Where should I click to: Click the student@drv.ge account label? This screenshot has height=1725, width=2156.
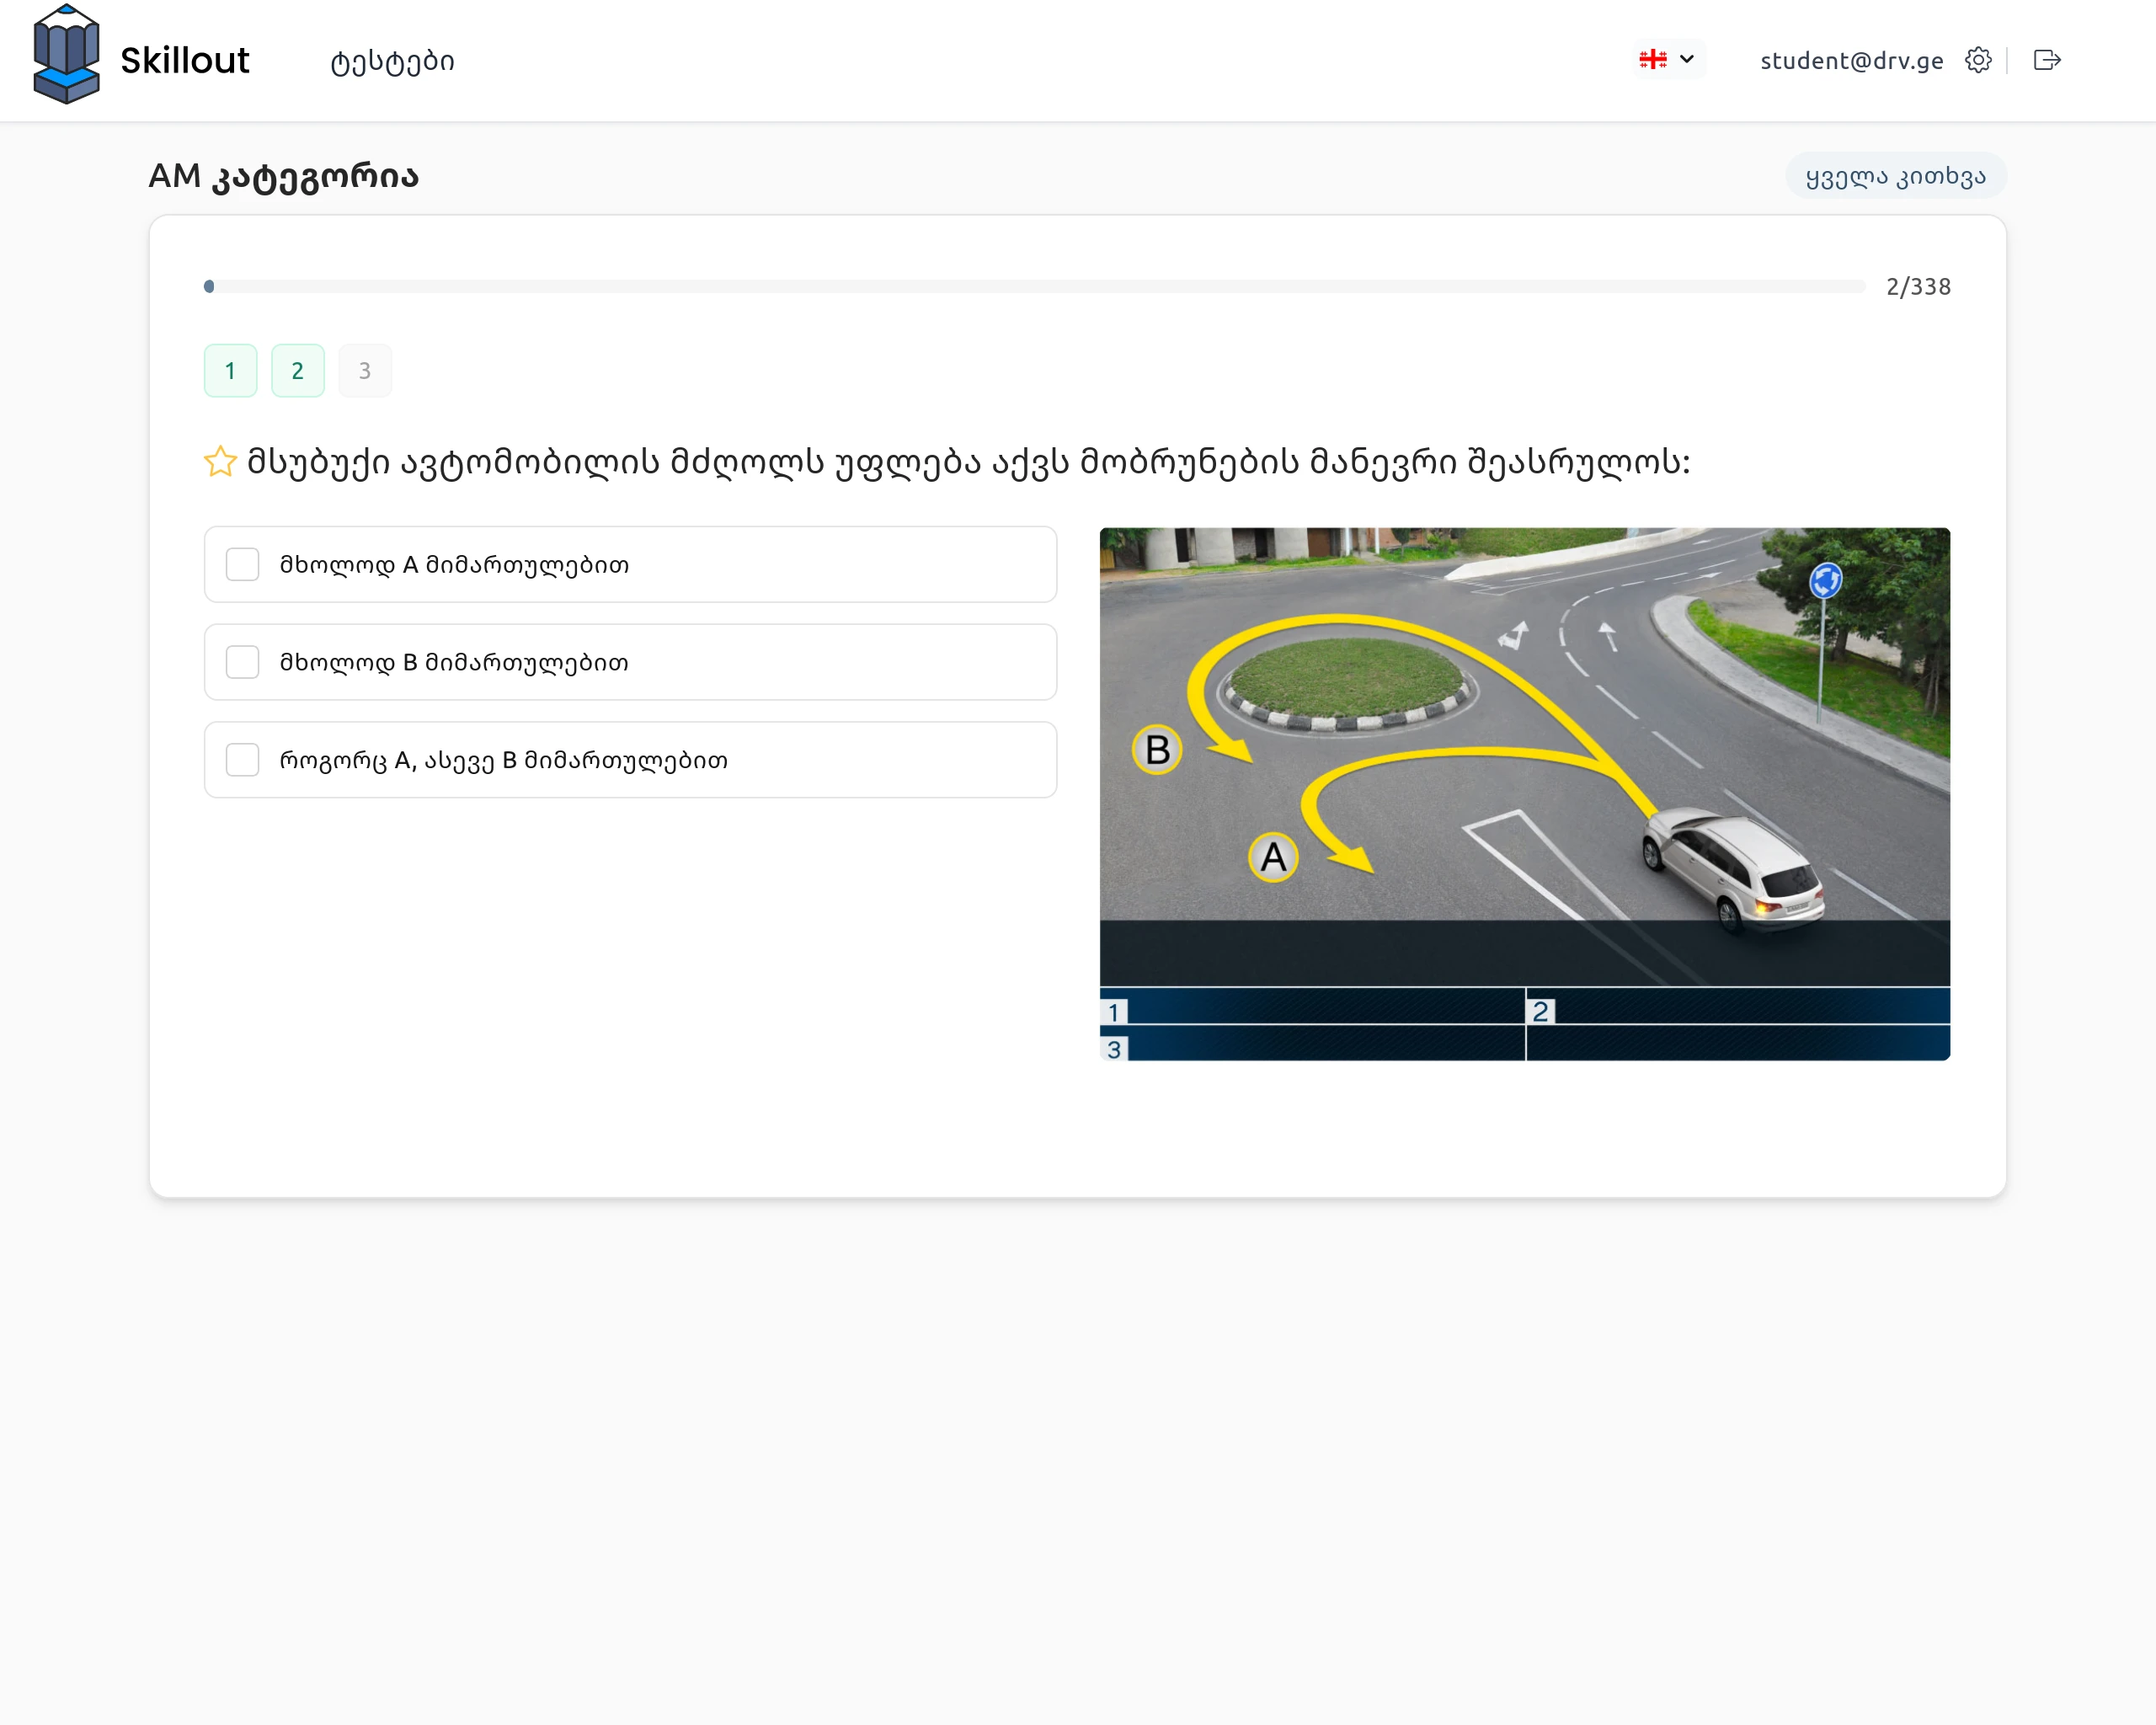[1851, 61]
